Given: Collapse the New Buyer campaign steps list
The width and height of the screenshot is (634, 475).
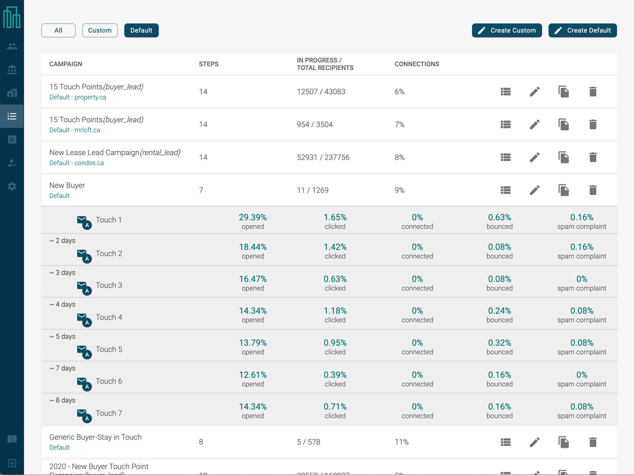Looking at the screenshot, I should pyautogui.click(x=505, y=190).
